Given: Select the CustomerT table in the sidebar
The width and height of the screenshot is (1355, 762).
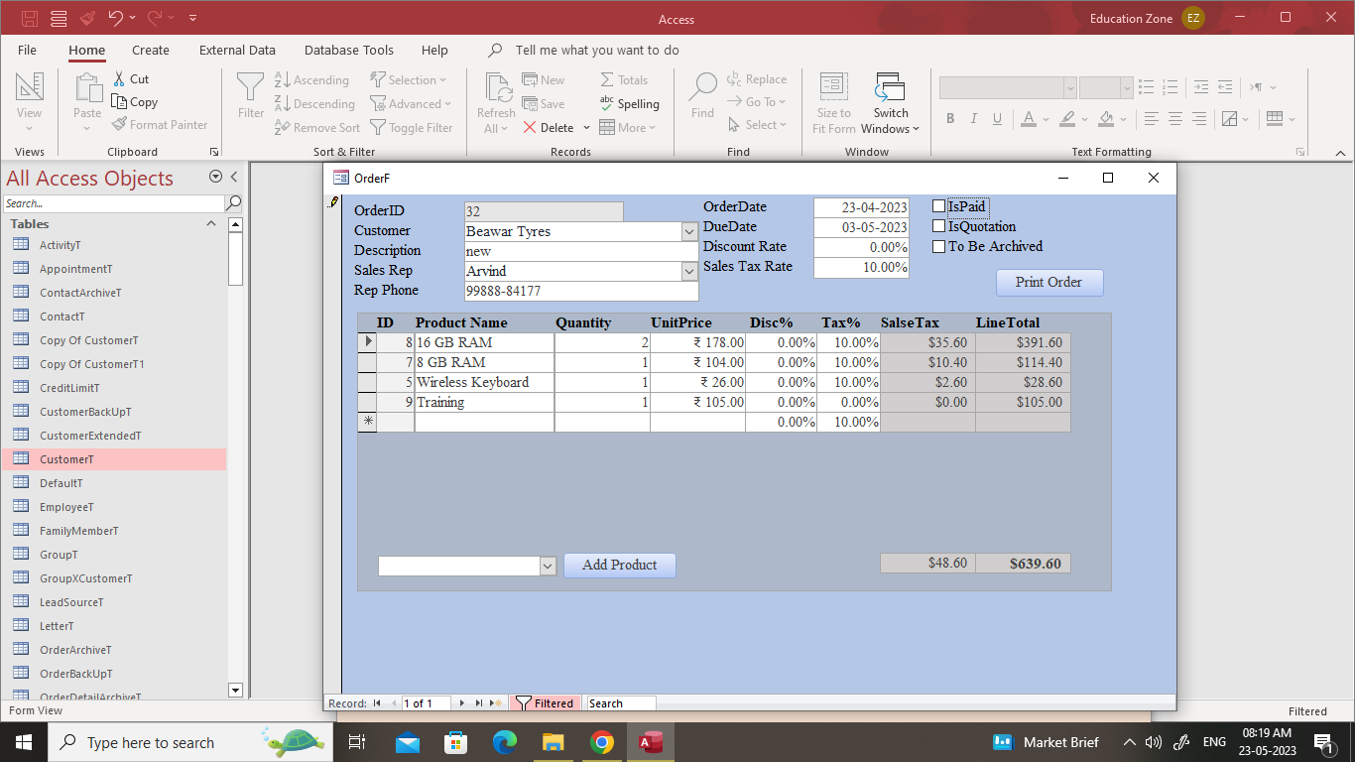Looking at the screenshot, I should coord(65,458).
